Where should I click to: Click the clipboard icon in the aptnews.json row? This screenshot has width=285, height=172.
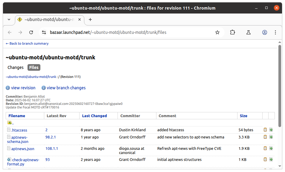point(265,148)
